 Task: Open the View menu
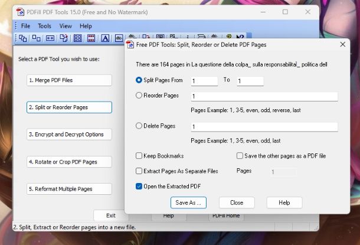click(66, 26)
